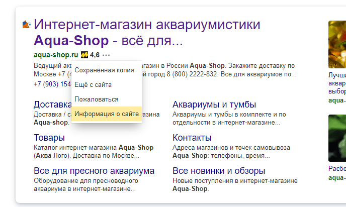The height and width of the screenshot is (207, 346).
Task: Open the Контакты sitelink
Action: point(192,138)
